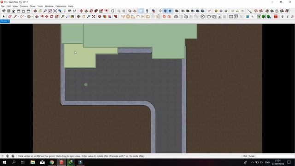Select the Rotate tool in lower toolbar row
The width and height of the screenshot is (295, 166).
coord(52,17)
